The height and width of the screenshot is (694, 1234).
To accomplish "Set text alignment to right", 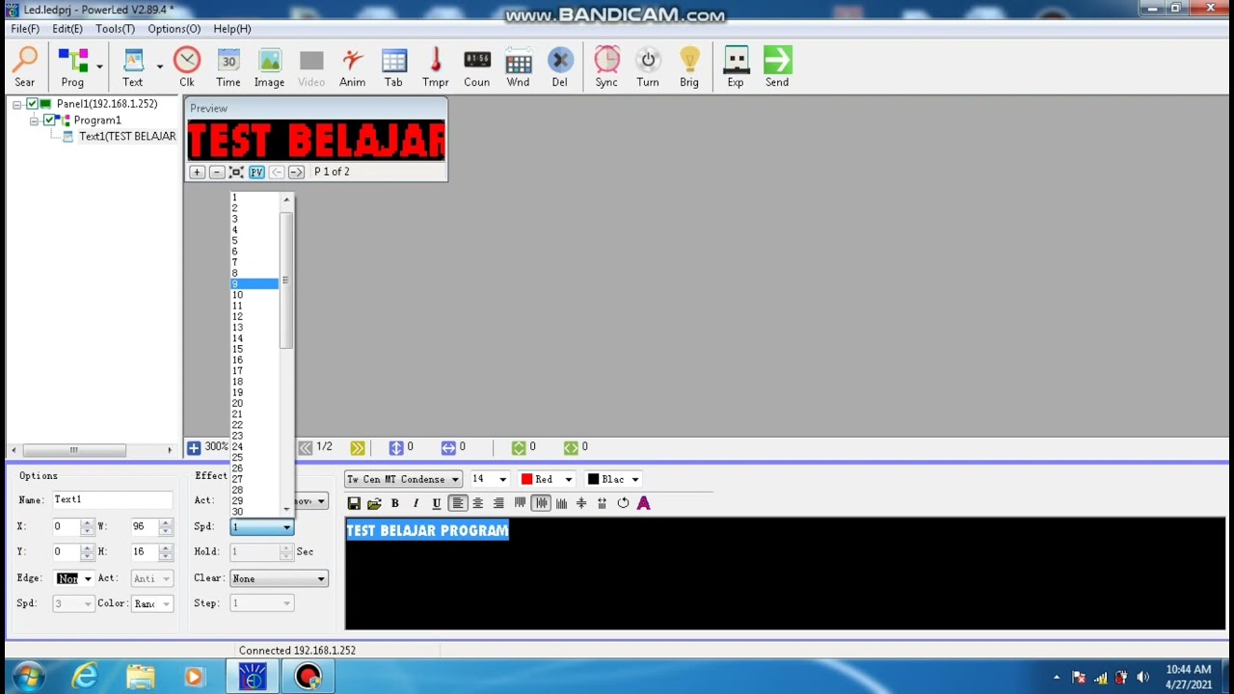I will point(498,503).
